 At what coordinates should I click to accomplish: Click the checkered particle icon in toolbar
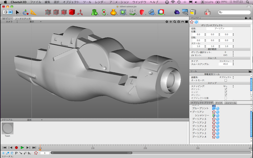(133, 12)
